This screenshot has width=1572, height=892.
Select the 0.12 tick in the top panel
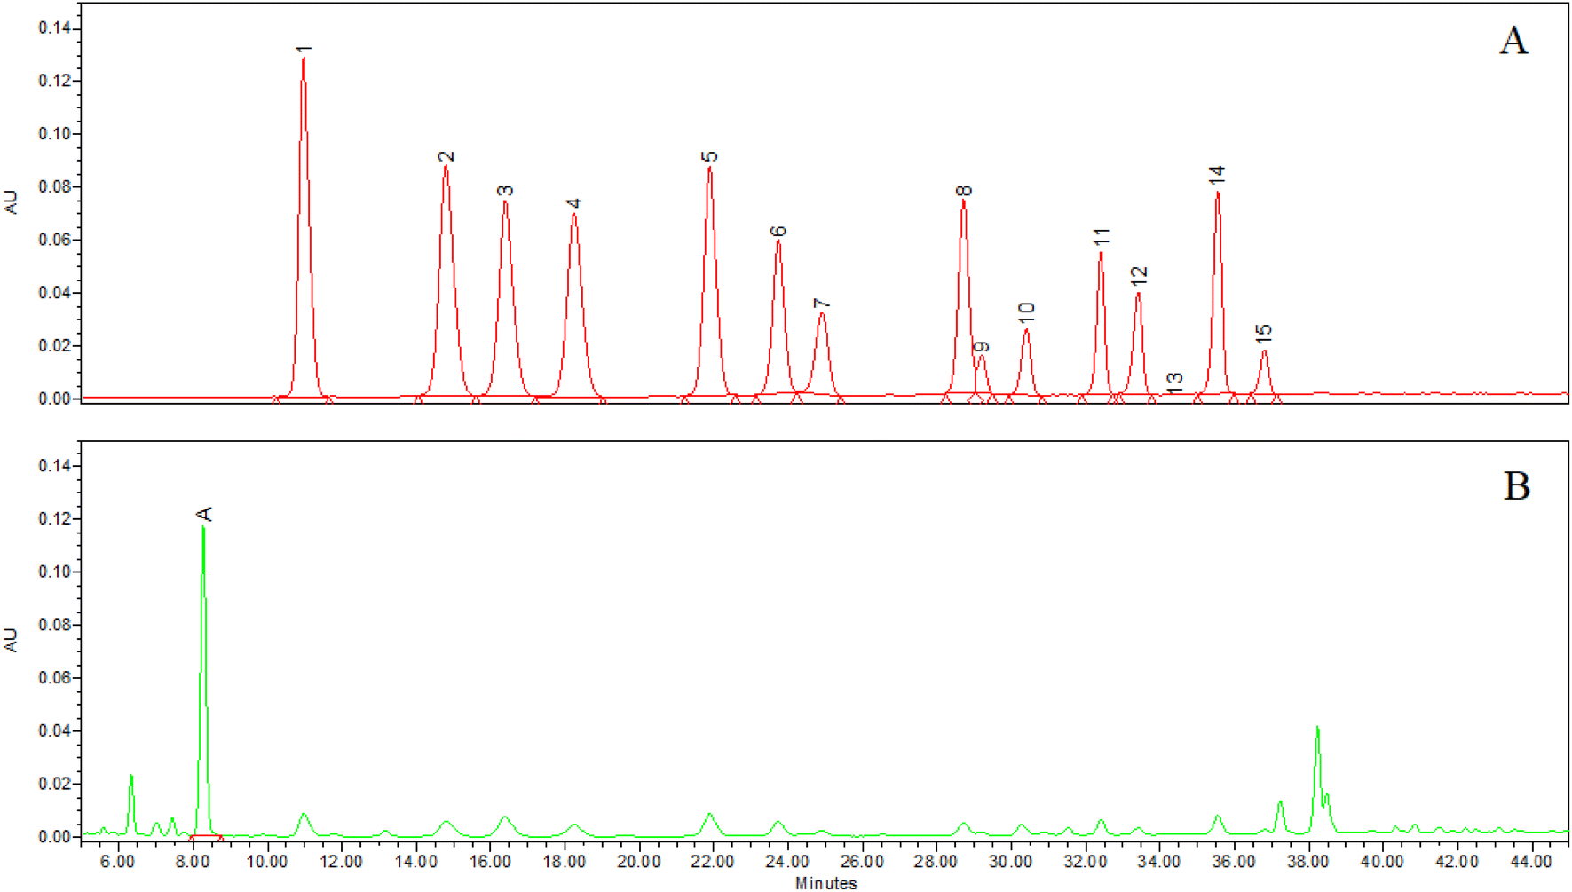tap(53, 81)
